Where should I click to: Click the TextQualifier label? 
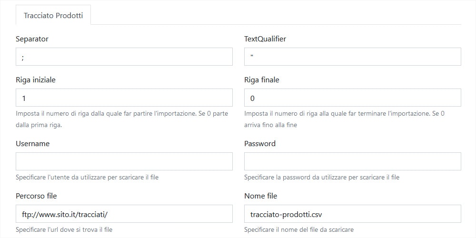click(x=265, y=39)
